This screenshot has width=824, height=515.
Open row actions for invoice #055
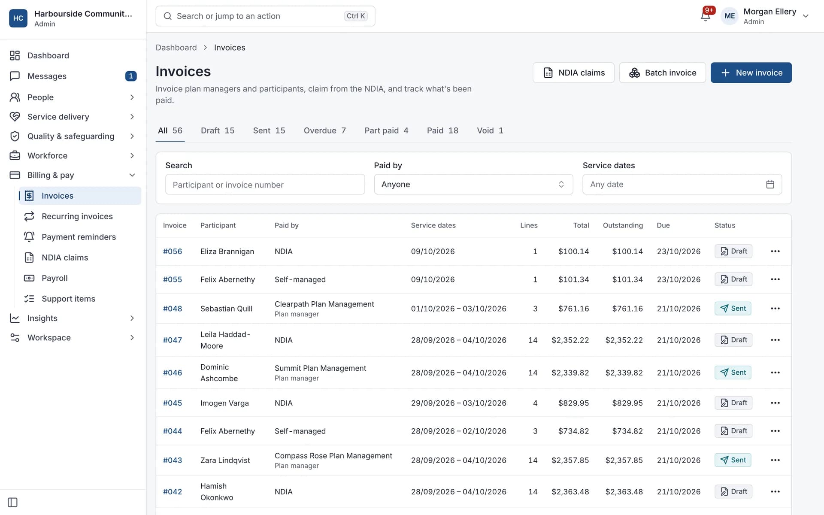(x=775, y=279)
